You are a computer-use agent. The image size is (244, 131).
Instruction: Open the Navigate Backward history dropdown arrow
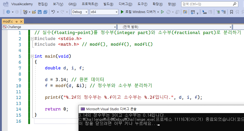click(13, 12)
